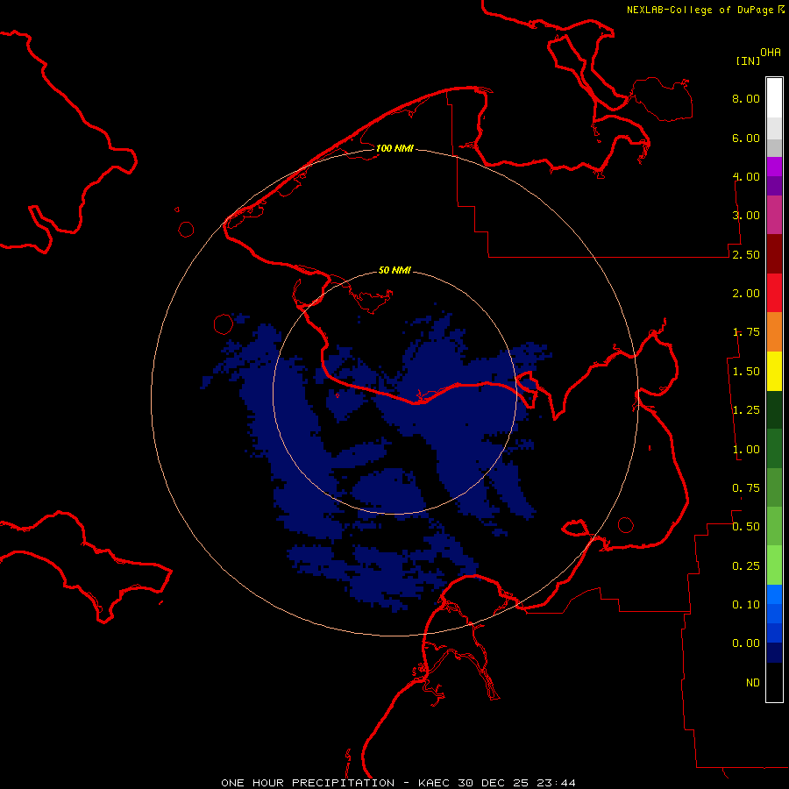Viewport: 789px width, 789px height.
Task: Pick the orange legend swatch
Action: (774, 332)
